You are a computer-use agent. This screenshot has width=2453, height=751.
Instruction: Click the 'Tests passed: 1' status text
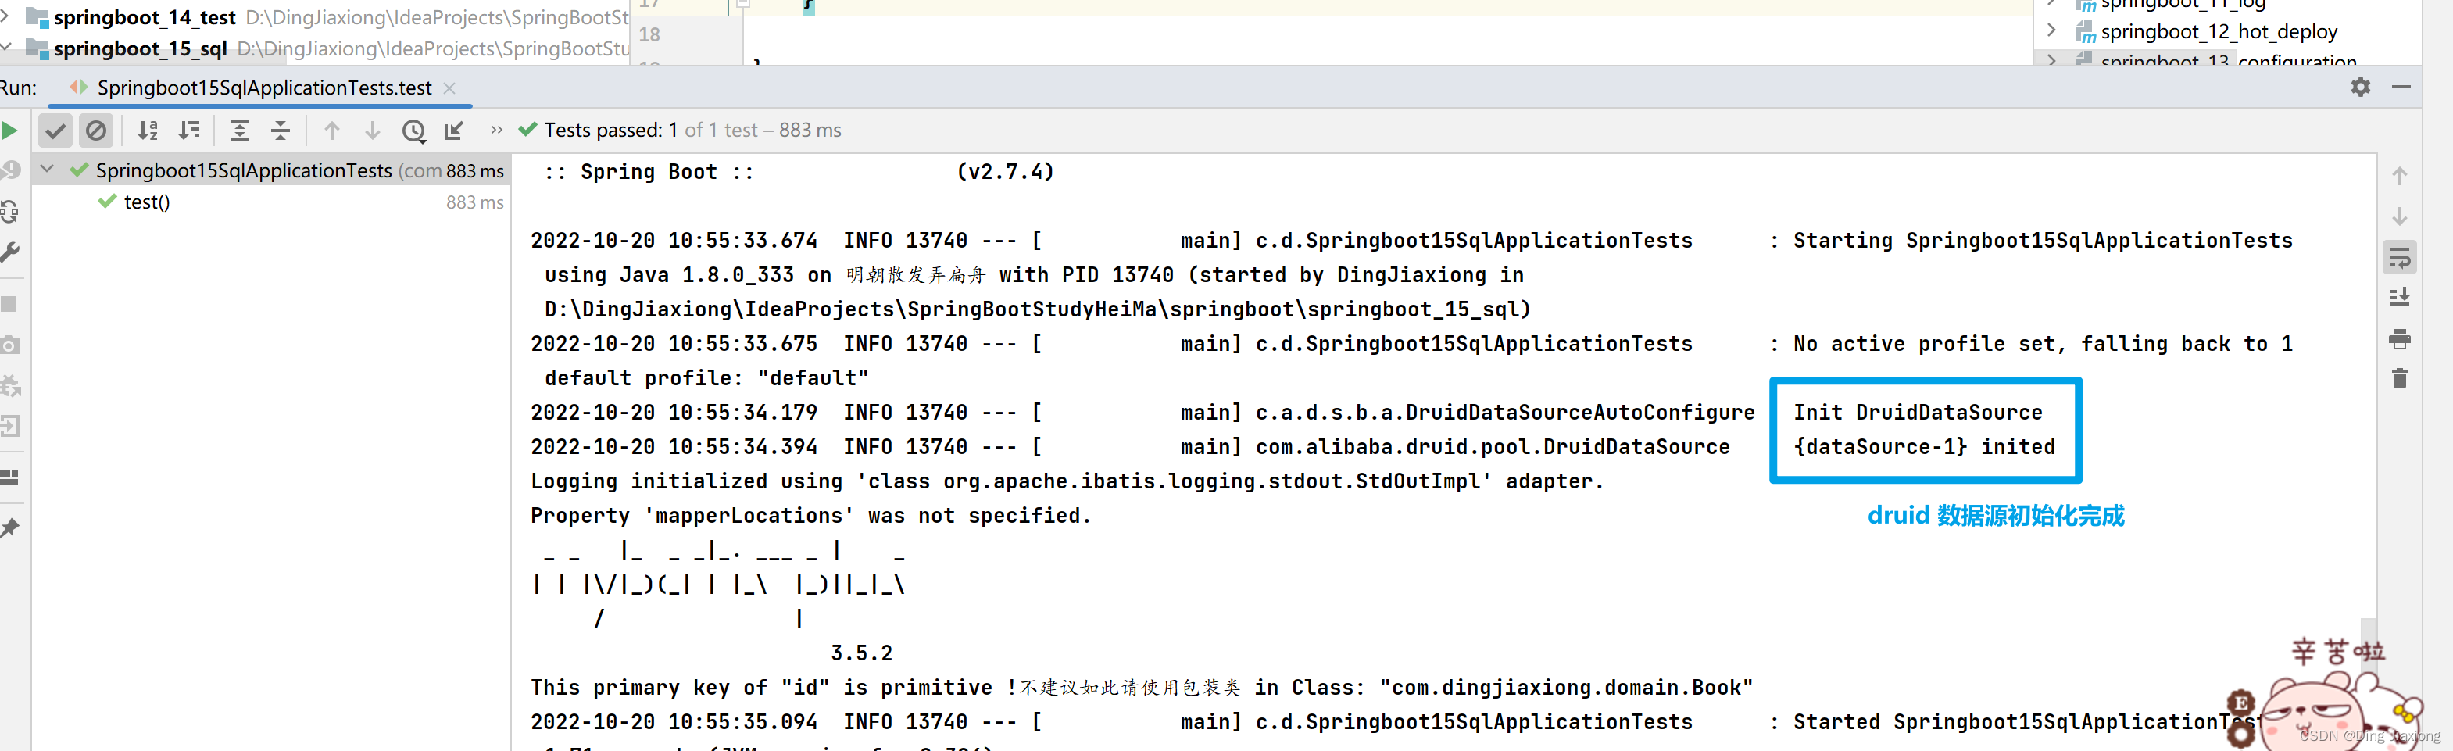(x=610, y=131)
